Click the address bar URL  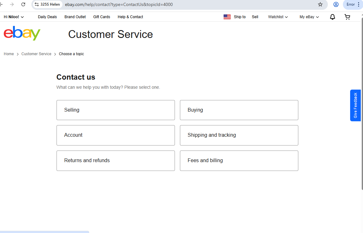tap(119, 4)
